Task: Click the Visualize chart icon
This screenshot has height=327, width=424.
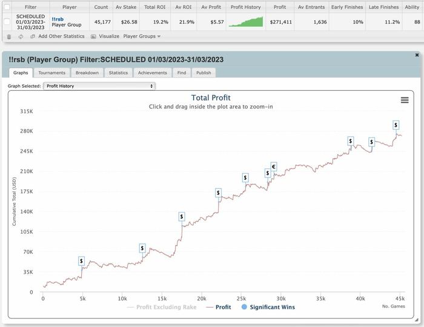Action: (x=93, y=36)
